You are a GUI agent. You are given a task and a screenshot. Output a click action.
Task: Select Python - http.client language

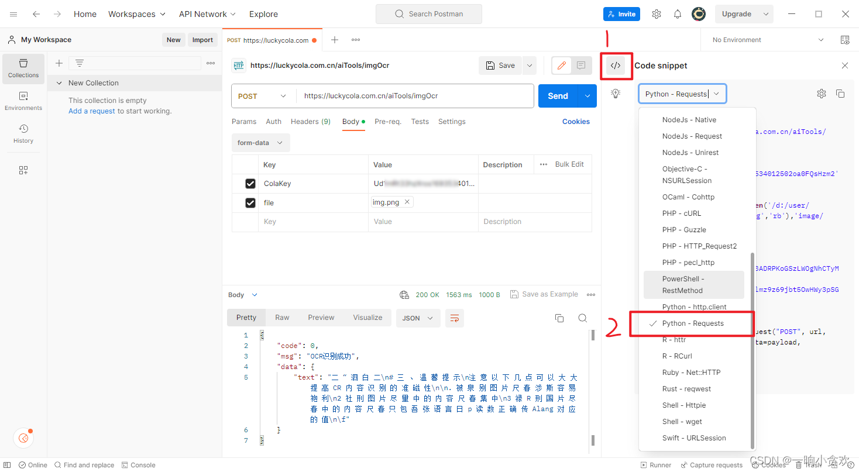[694, 307]
